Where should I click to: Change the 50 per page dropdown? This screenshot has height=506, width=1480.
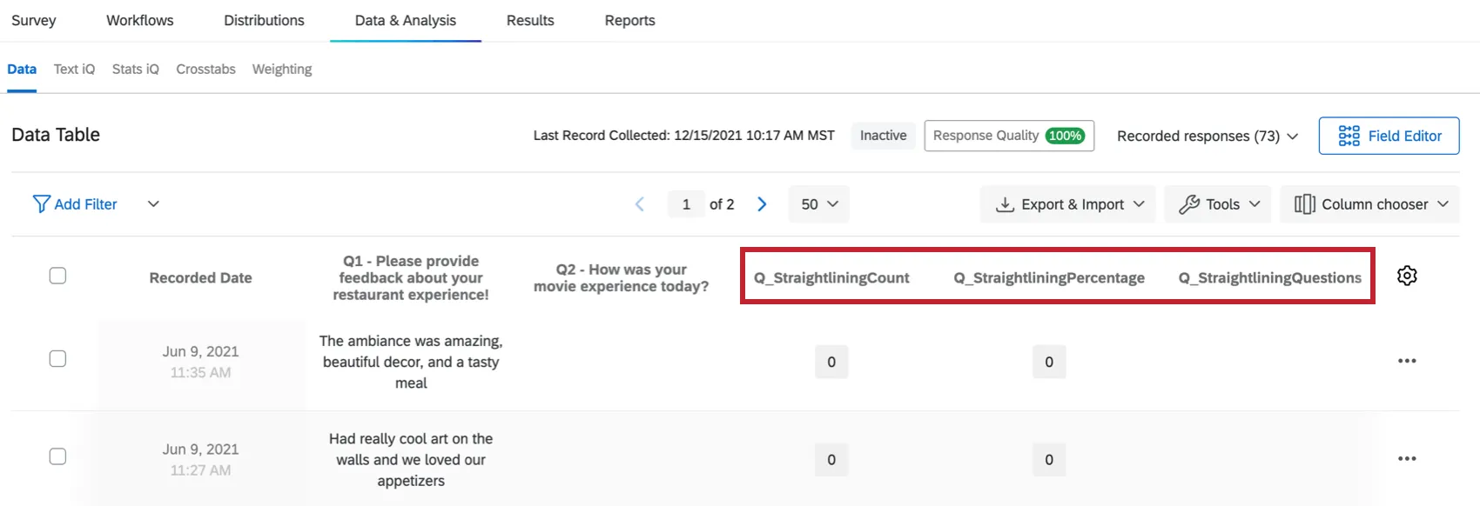pyautogui.click(x=818, y=204)
